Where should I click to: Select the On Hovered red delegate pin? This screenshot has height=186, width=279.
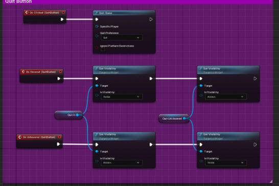click(x=60, y=72)
